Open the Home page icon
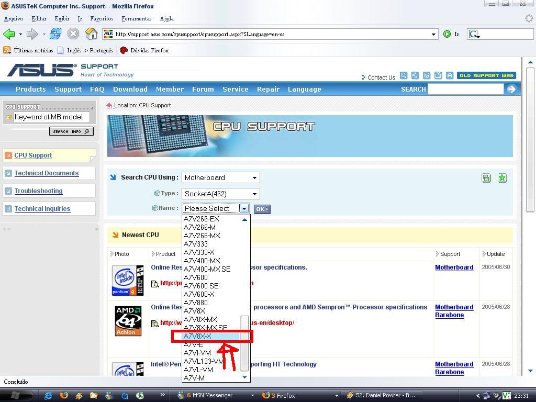Viewport: 536px width, 402px height. click(91, 34)
